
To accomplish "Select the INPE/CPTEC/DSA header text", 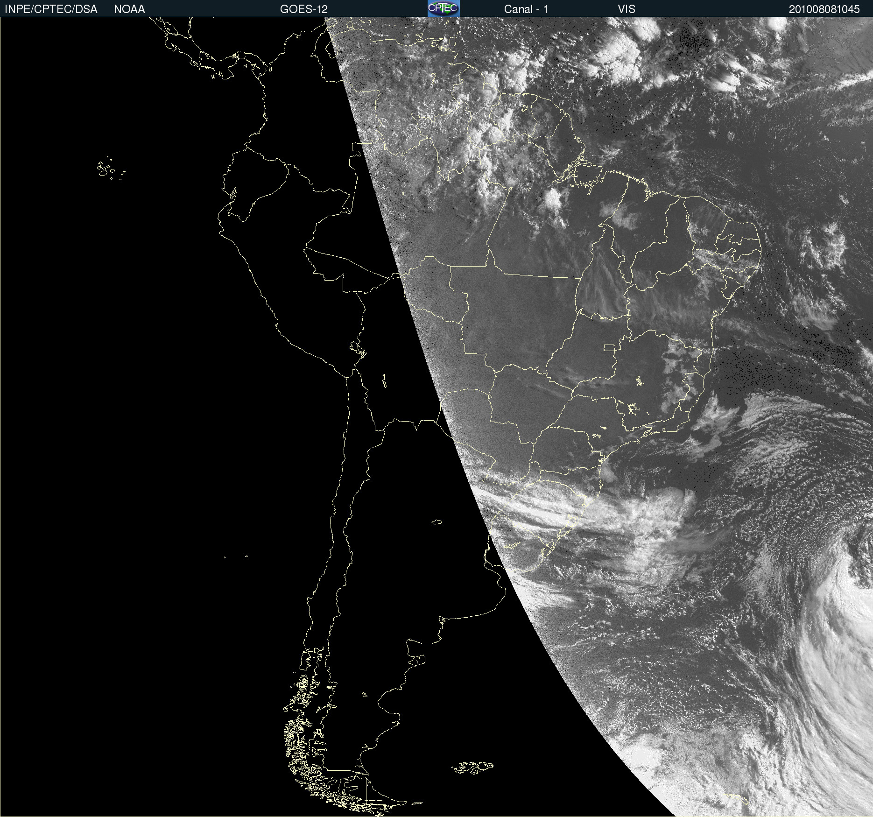I will pyautogui.click(x=51, y=9).
